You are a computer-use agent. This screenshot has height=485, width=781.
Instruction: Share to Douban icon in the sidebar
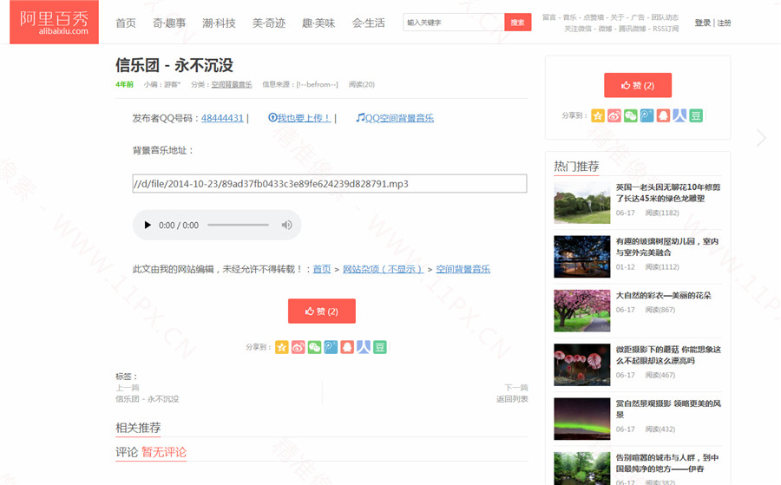pyautogui.click(x=696, y=115)
